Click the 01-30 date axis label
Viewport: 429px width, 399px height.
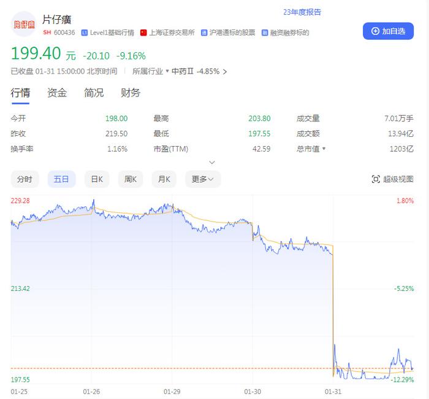252,392
